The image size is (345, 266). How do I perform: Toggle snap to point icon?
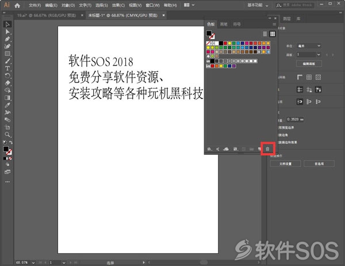[300, 101]
